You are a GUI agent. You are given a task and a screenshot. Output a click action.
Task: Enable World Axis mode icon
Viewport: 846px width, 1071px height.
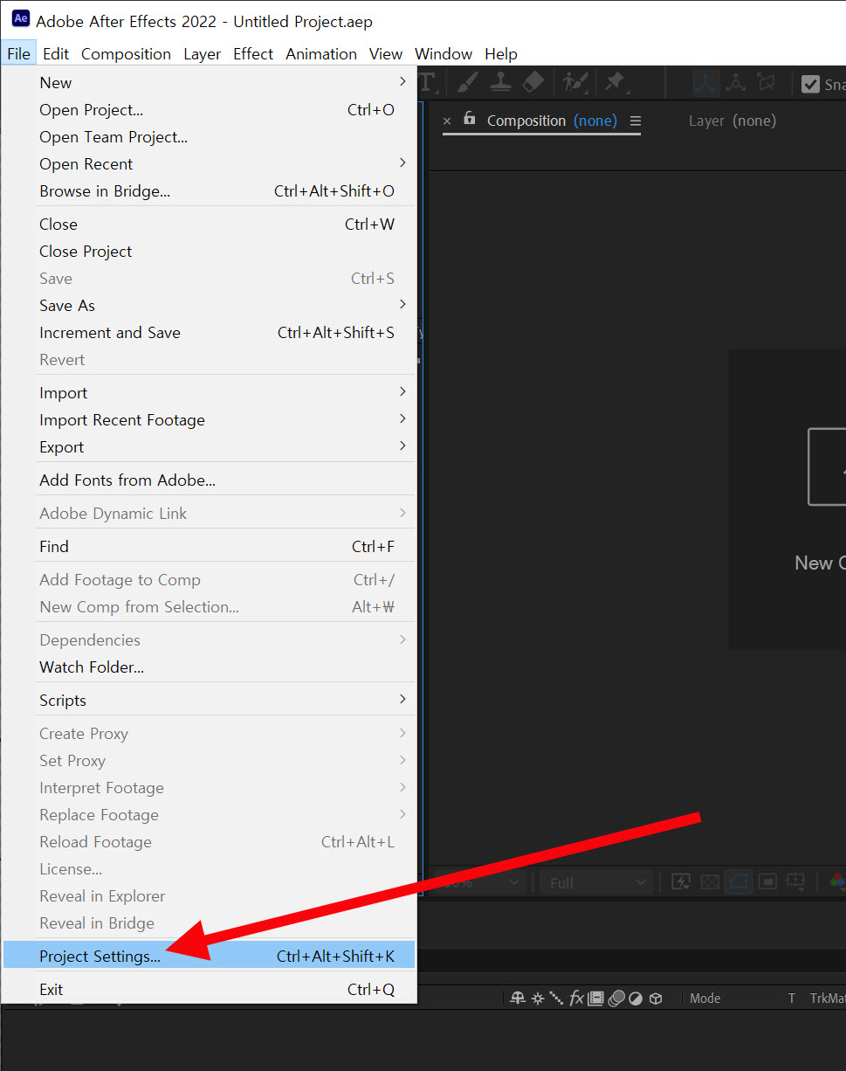pyautogui.click(x=736, y=83)
